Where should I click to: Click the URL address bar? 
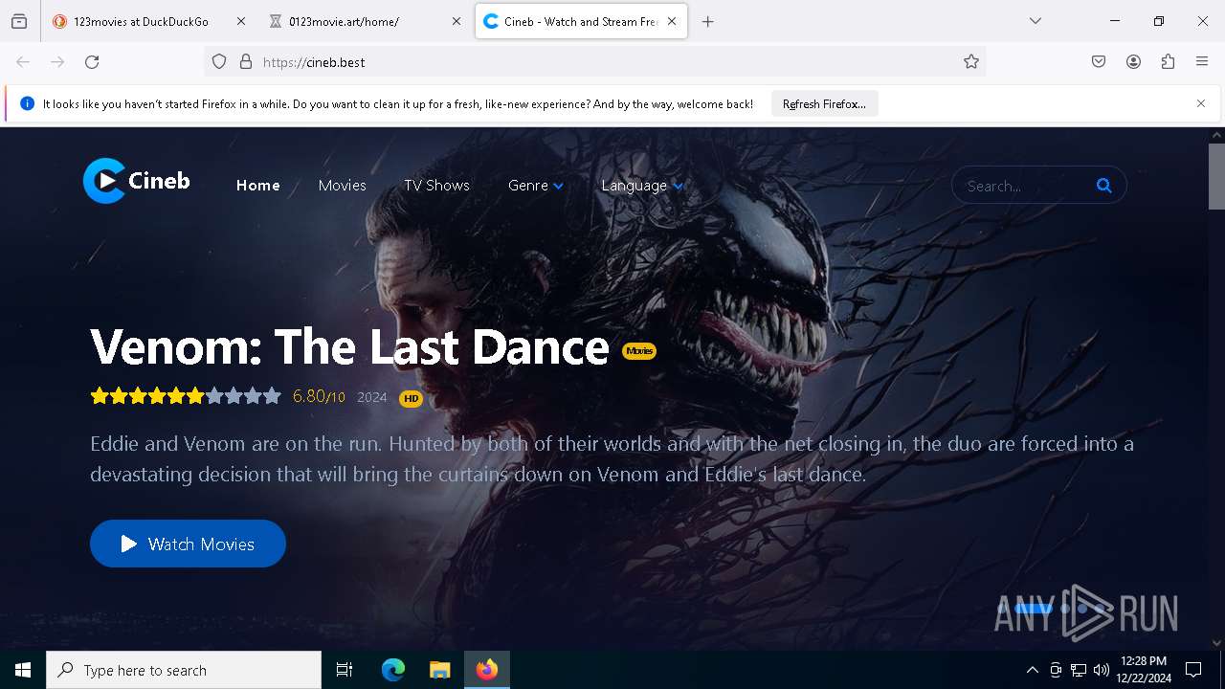(594, 62)
